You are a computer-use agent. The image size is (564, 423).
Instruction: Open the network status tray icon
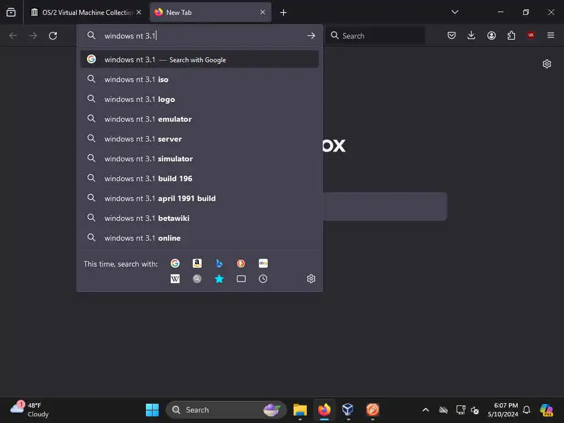point(460,410)
